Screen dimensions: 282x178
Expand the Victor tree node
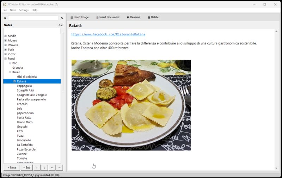tap(6, 54)
